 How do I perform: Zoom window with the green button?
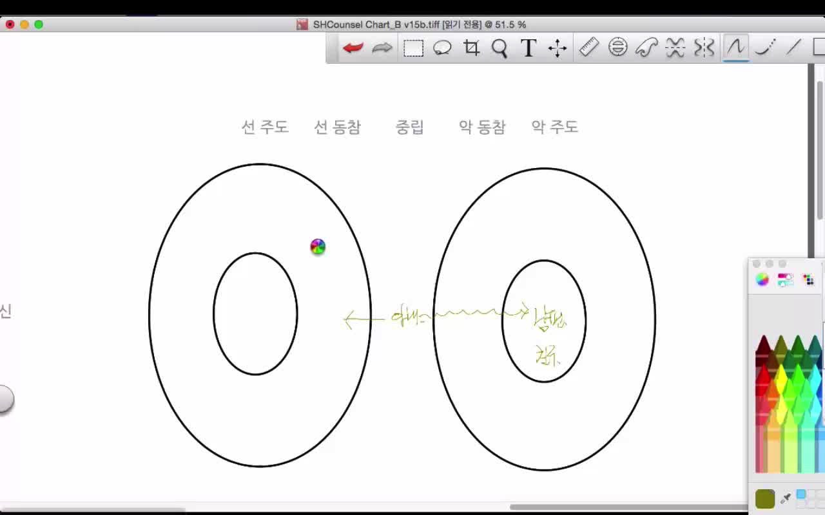[39, 24]
